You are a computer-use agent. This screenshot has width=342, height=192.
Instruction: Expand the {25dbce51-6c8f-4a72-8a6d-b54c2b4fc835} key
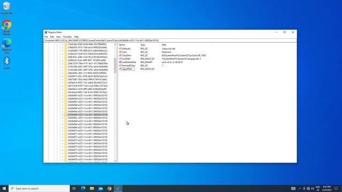pyautogui.click(x=63, y=54)
